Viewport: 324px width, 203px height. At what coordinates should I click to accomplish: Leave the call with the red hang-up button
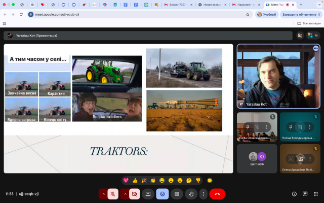tap(217, 194)
